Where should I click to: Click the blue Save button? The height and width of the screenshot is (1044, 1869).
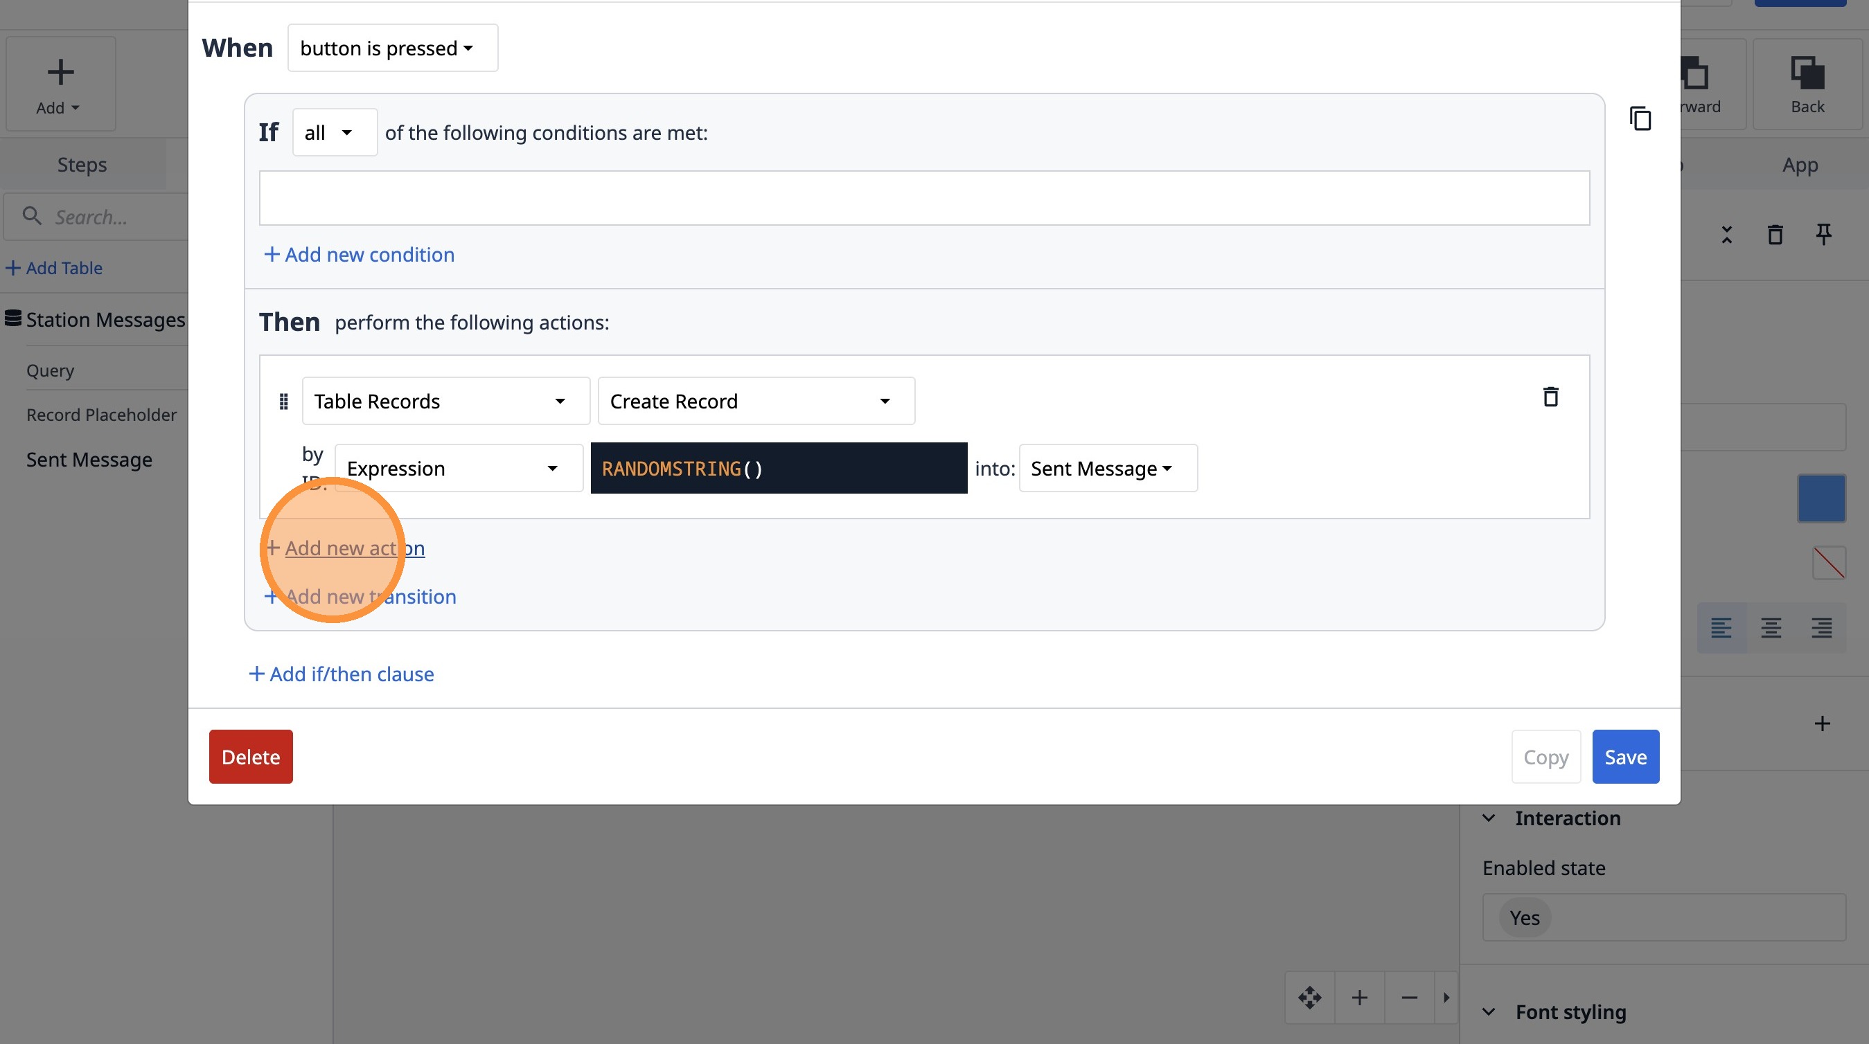point(1624,756)
